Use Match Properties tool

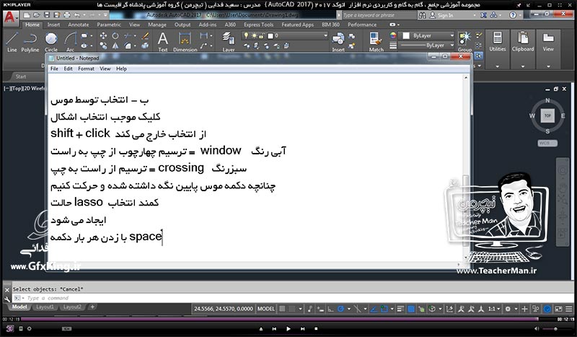coord(376,42)
